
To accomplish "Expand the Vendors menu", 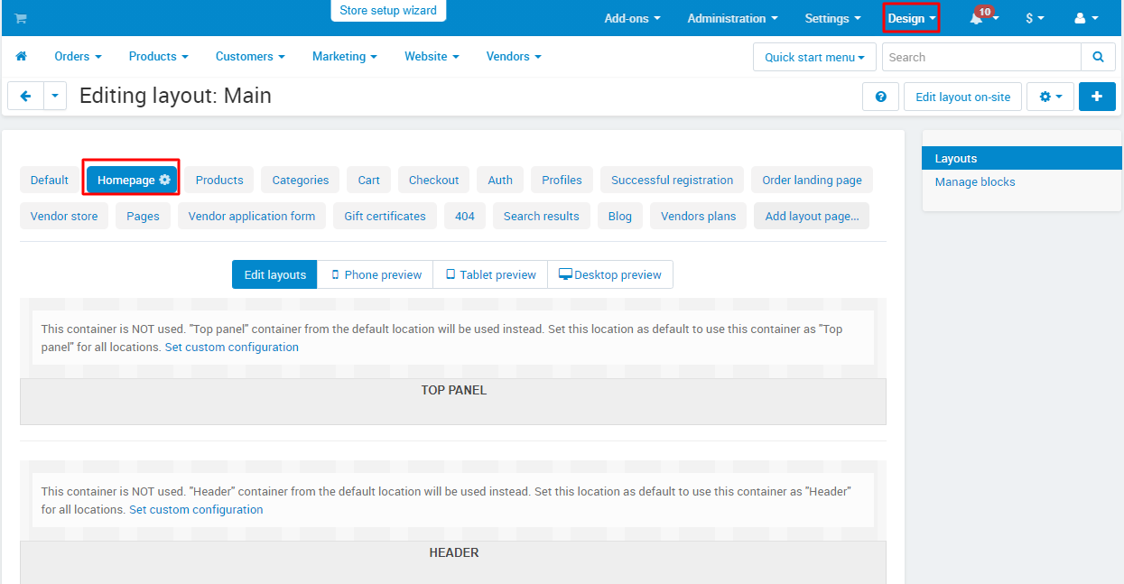I will pos(514,56).
